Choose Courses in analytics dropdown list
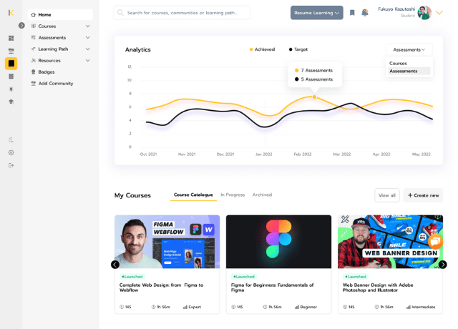Viewport: 458px width, 329px height. click(x=398, y=63)
